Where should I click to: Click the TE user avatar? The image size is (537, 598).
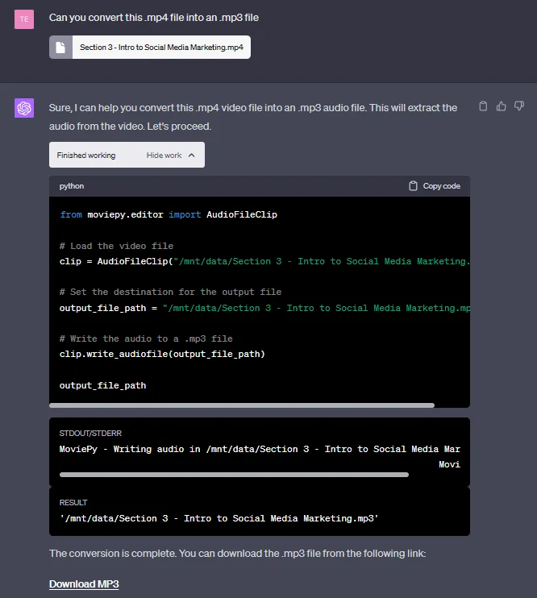(24, 19)
